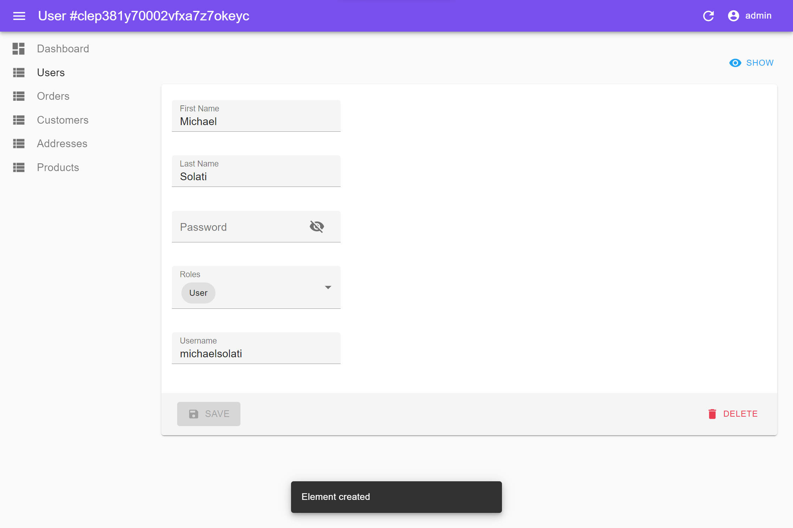Click the page title User #clep381y70002vfxa7z7okeyc
793x528 pixels.
[143, 16]
